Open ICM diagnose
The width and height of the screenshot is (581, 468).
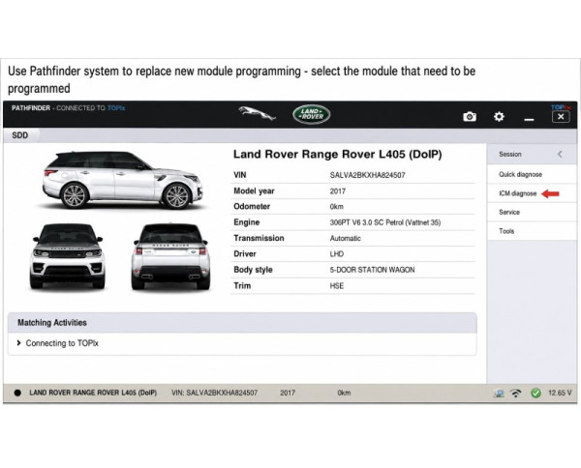(532, 193)
